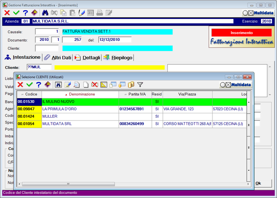
Task: Click the Via/Piazza column header
Action: click(x=187, y=94)
